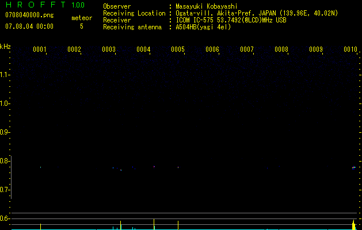Click the tall yellow power bar near 0004
The width and height of the screenshot is (362, 230).
click(x=154, y=224)
